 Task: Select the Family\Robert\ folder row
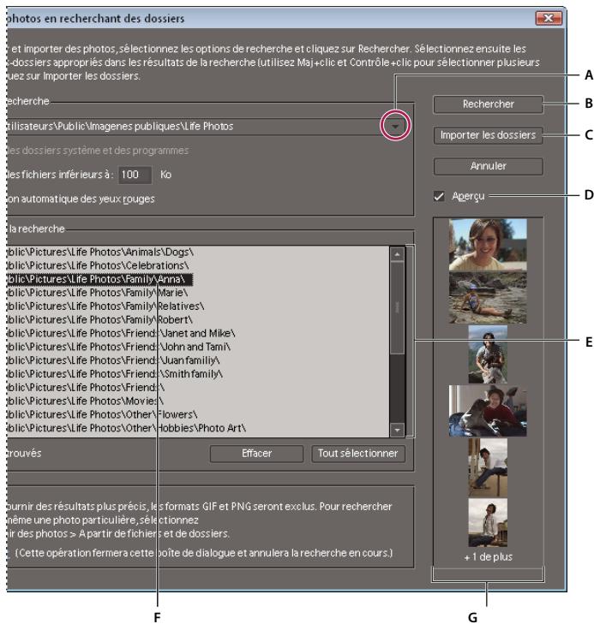pos(197,320)
